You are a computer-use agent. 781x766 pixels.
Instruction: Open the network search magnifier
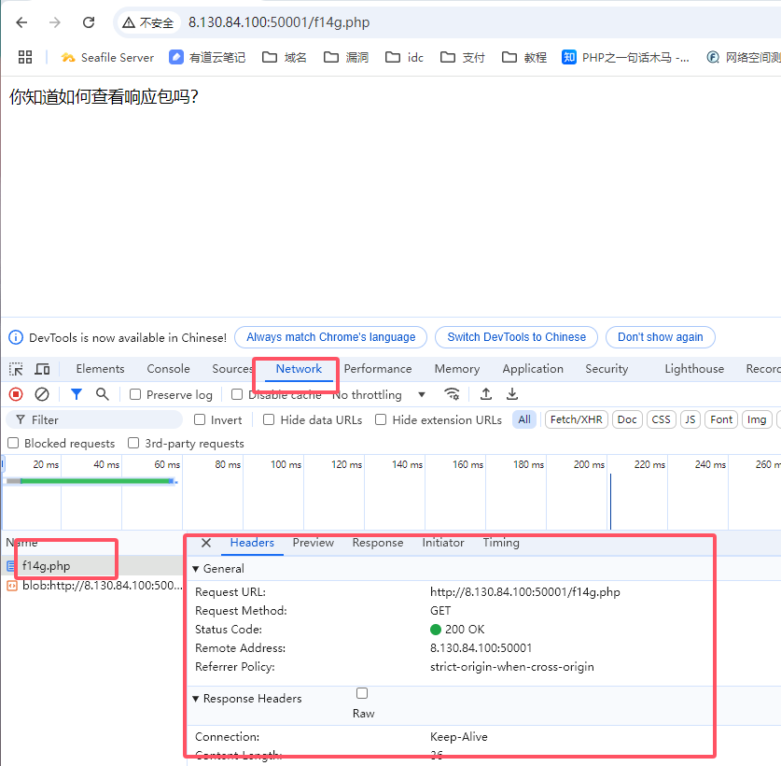point(103,394)
